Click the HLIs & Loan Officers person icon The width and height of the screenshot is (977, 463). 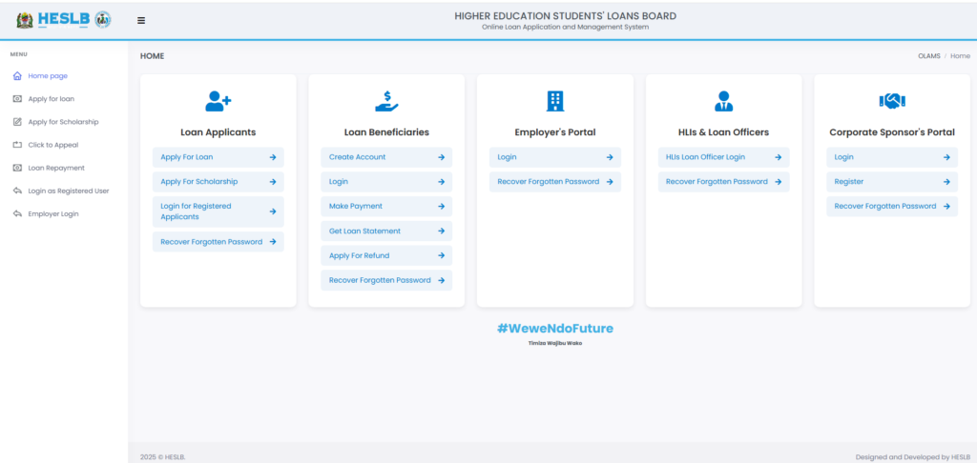pyautogui.click(x=723, y=101)
